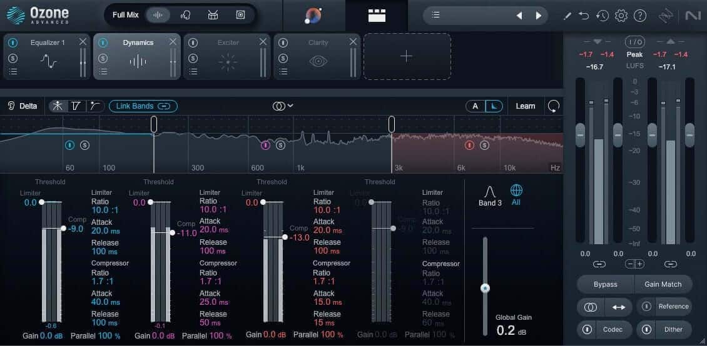This screenshot has width=707, height=346.
Task: Select the curve view button next to A
Action: click(494, 106)
